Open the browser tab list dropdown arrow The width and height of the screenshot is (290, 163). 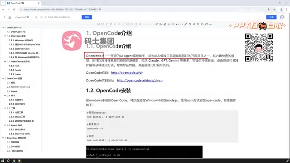(x=3, y=3)
